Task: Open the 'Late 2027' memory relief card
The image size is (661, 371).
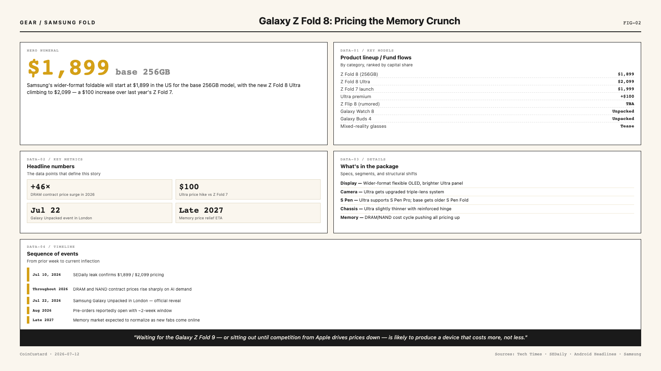Action: pos(248,213)
